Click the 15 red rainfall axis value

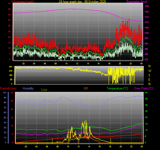[x=12, y=118]
